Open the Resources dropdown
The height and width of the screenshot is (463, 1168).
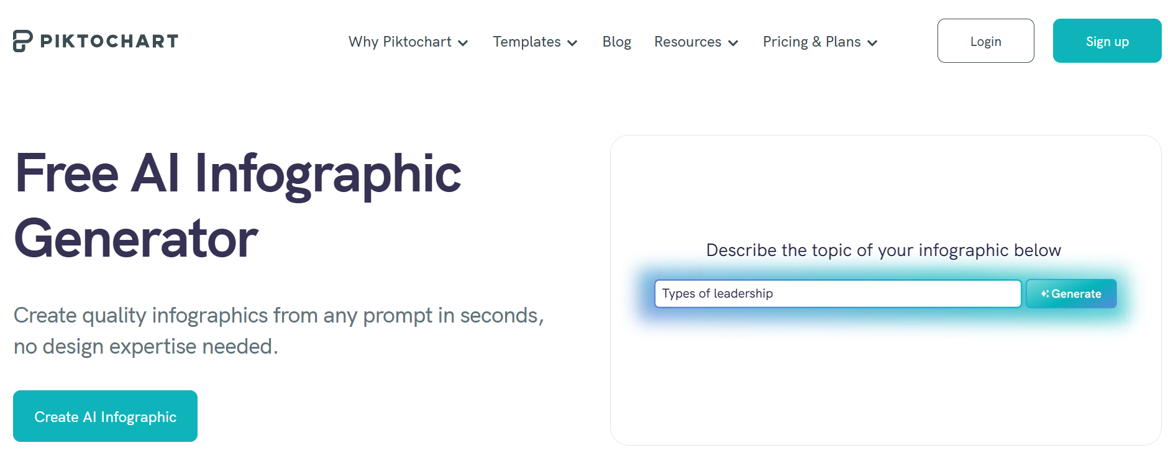coord(688,42)
